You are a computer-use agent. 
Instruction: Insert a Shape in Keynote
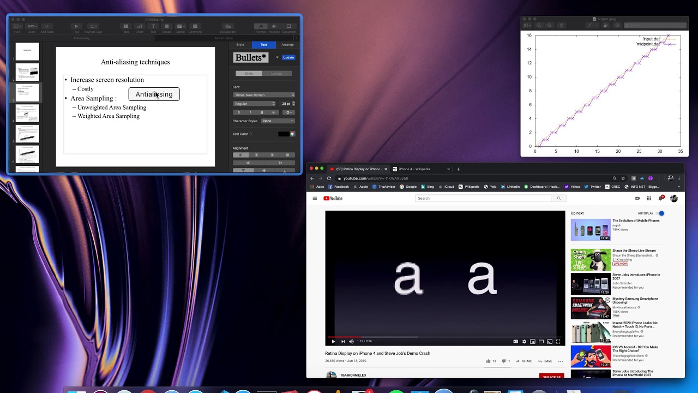(167, 26)
